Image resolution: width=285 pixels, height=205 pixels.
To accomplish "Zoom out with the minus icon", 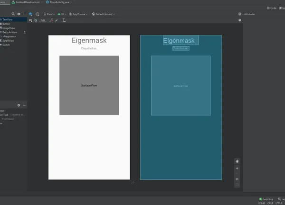I will 237,174.
